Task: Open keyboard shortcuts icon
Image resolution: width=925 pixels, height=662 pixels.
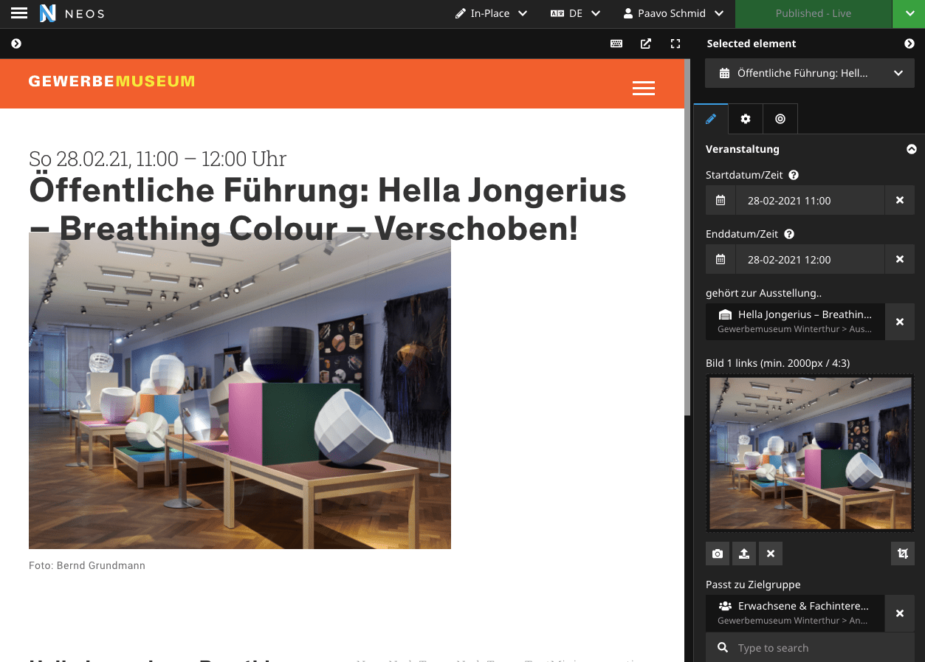Action: click(616, 44)
